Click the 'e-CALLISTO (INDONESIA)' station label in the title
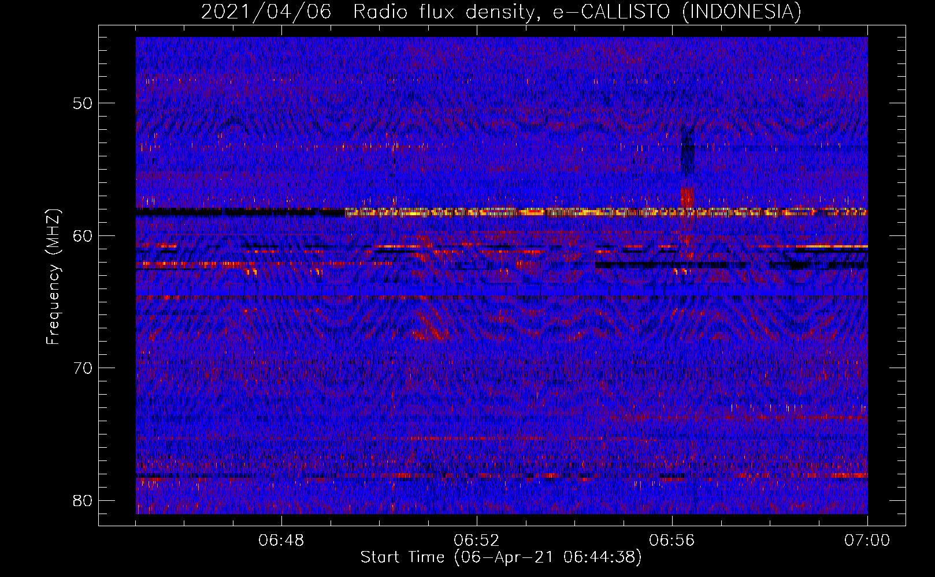Viewport: 935px width, 577px height. (x=677, y=12)
